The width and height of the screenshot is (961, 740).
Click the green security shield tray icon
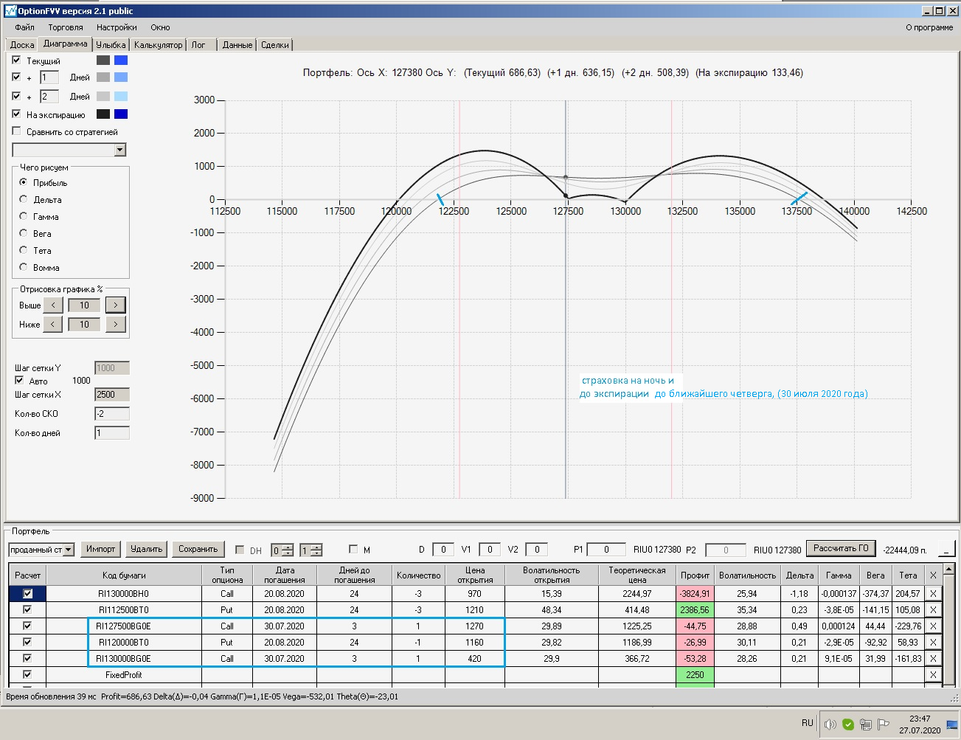click(848, 724)
